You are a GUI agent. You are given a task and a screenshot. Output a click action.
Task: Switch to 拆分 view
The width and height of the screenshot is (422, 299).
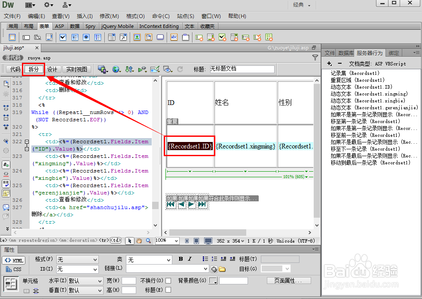click(x=34, y=69)
